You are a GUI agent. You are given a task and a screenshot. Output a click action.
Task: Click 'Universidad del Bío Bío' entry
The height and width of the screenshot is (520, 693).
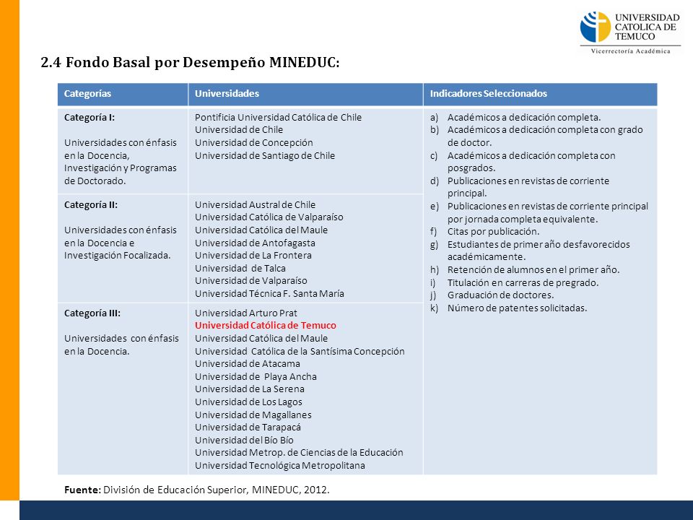coord(244,440)
